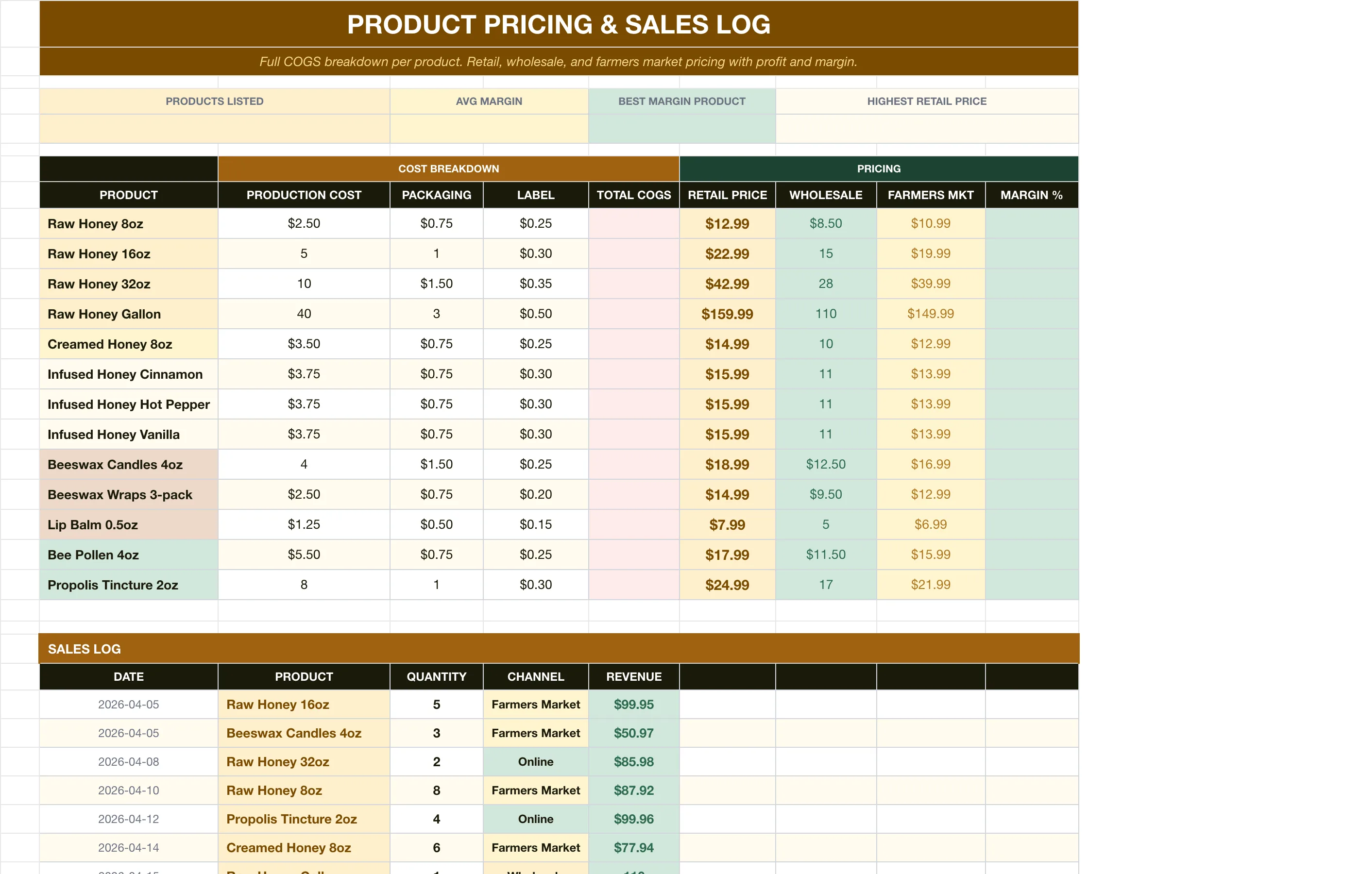Click the Propolis Tincture 2oz sales log product
This screenshot has width=1360, height=874.
(304, 819)
